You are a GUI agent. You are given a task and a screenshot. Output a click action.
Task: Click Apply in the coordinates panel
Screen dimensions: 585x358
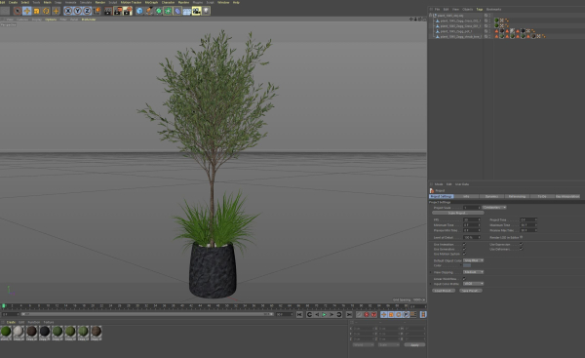coord(414,345)
